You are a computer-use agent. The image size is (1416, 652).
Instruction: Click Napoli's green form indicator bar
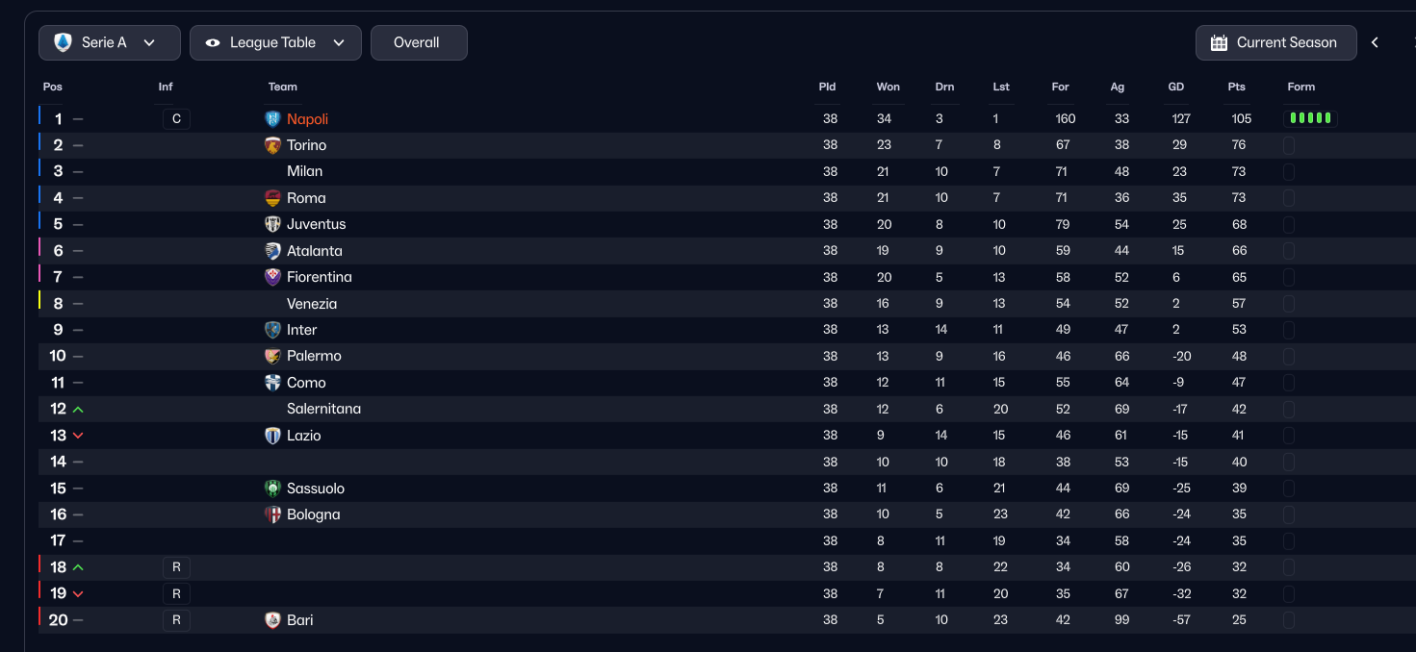click(x=1310, y=118)
